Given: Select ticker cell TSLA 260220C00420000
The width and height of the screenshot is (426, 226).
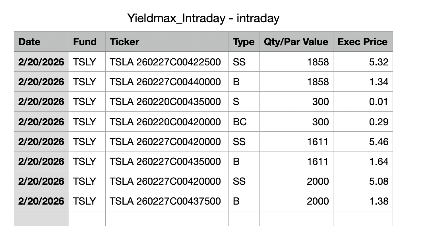Looking at the screenshot, I should (167, 122).
